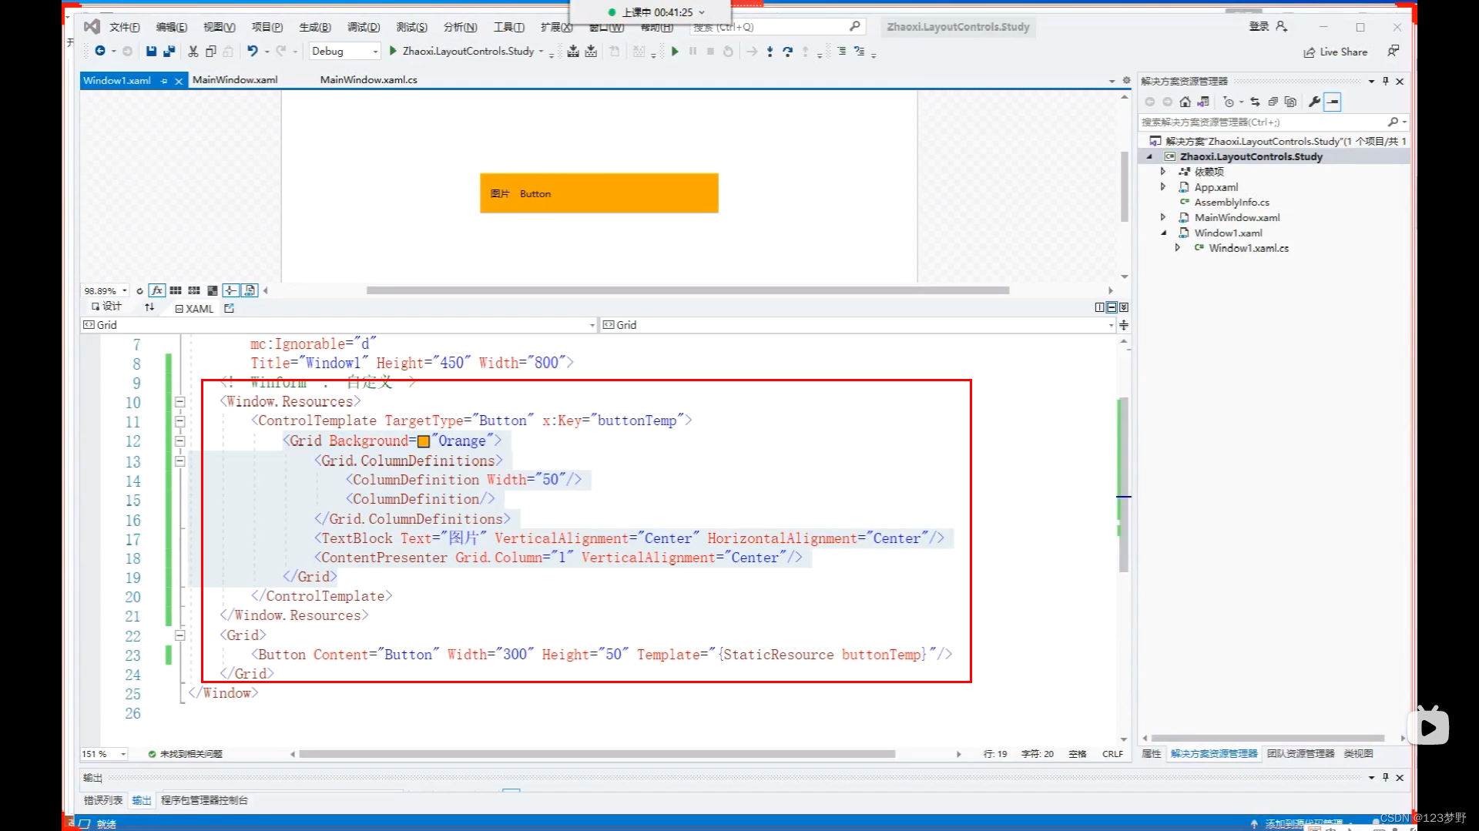Click the code editor vertical scrollbar thumb

(1123, 484)
